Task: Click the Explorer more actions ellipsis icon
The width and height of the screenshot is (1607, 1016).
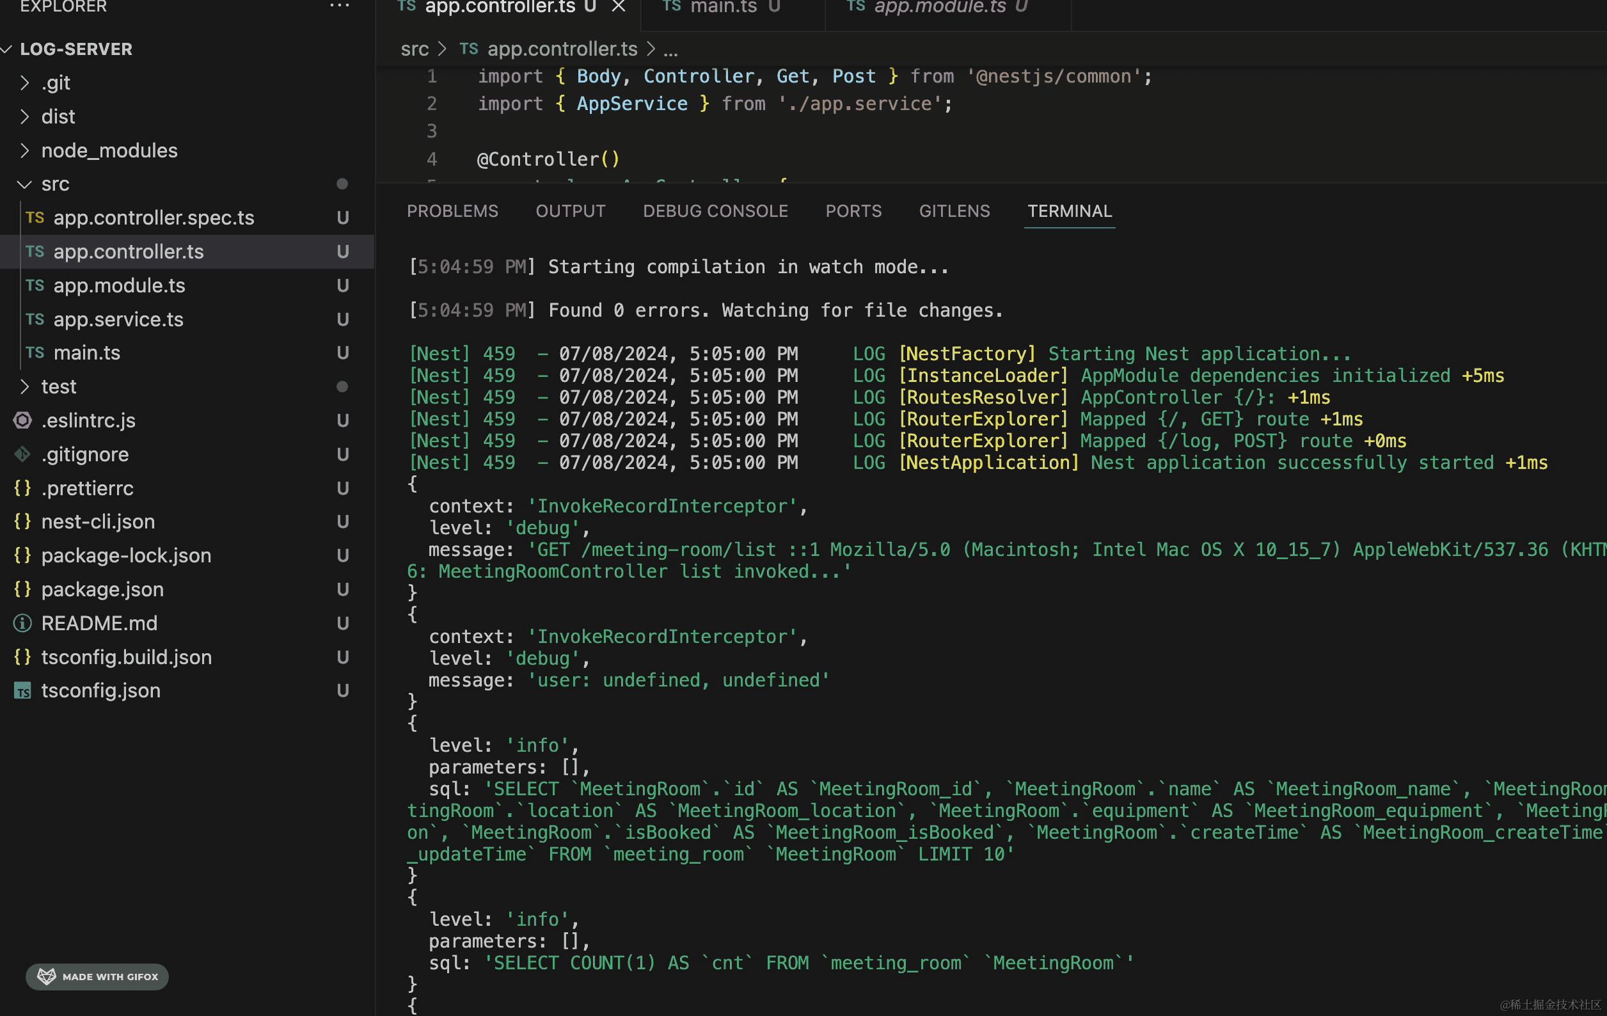Action: pos(339,6)
